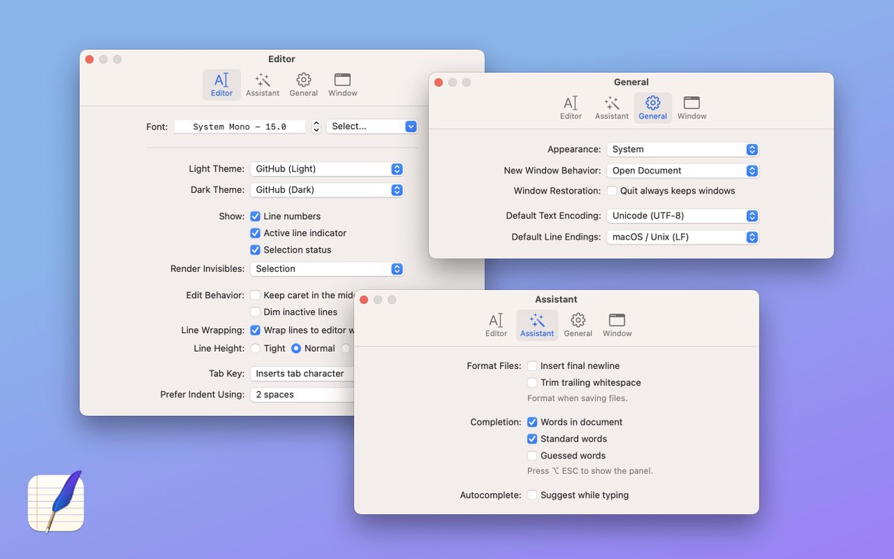
Task: Enable Suggest while typing autocomplete
Action: [532, 495]
